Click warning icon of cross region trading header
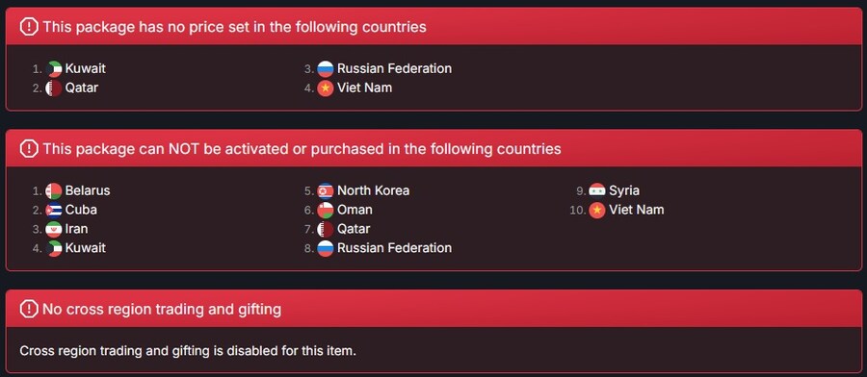867x377 pixels. (x=29, y=309)
